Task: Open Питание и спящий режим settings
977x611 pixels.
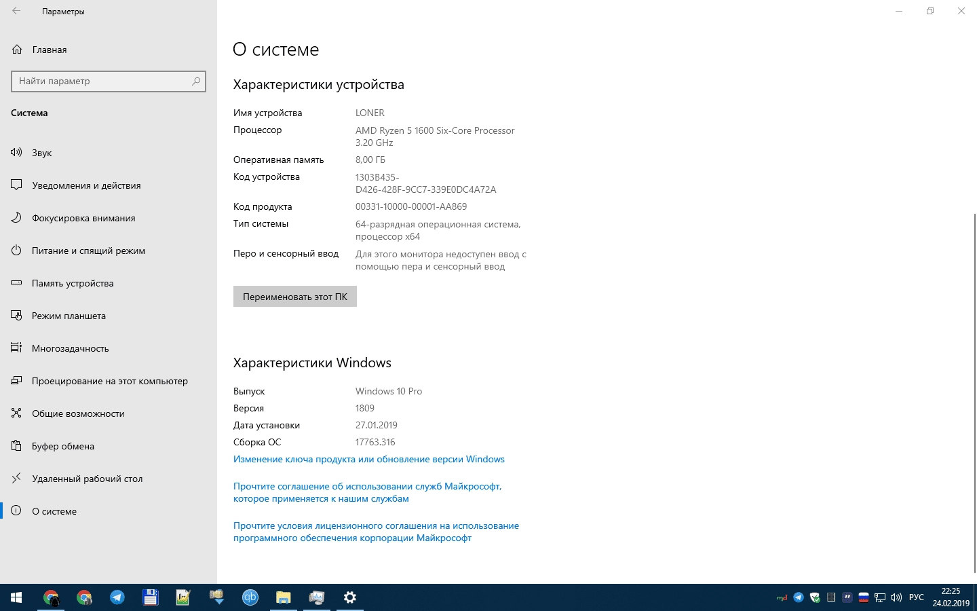Action: click(109, 251)
